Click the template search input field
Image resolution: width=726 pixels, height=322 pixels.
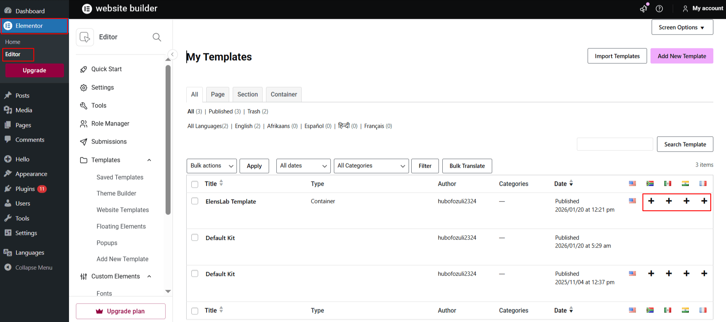point(614,144)
